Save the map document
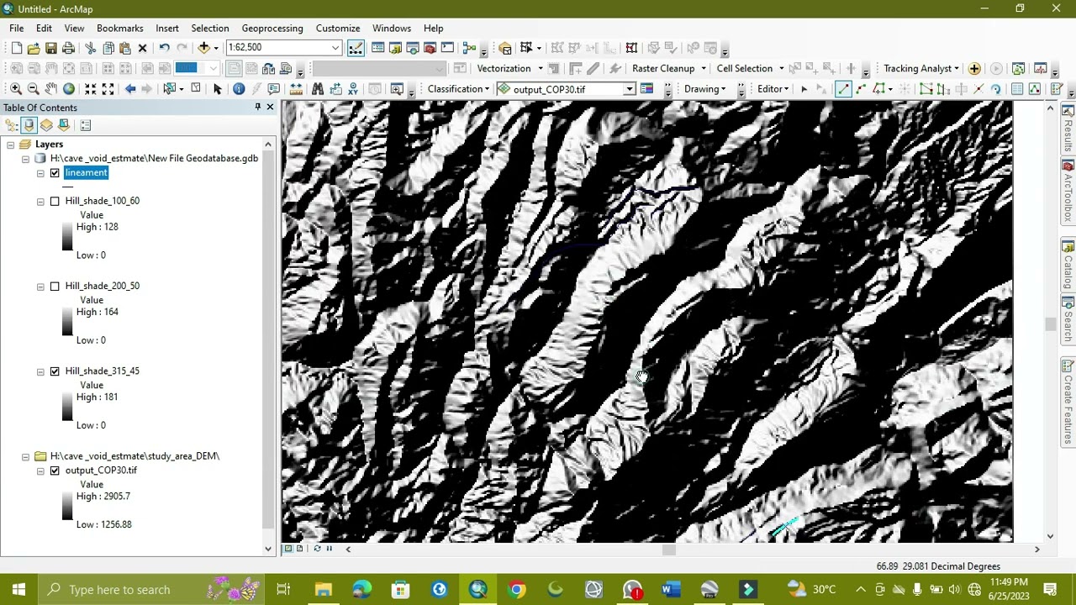This screenshot has height=605, width=1076. [x=51, y=48]
